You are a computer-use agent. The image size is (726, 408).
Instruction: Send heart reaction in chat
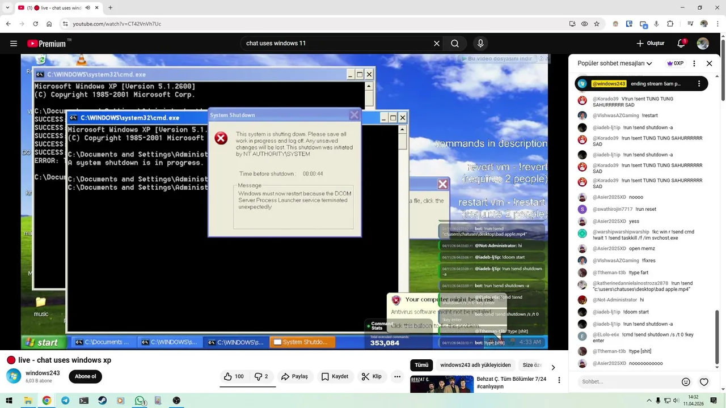pos(704,382)
